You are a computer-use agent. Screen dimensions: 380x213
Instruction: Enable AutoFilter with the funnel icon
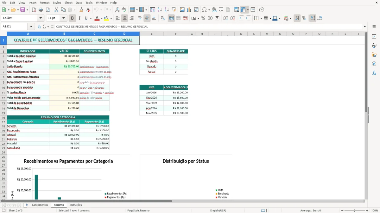pos(174,10)
